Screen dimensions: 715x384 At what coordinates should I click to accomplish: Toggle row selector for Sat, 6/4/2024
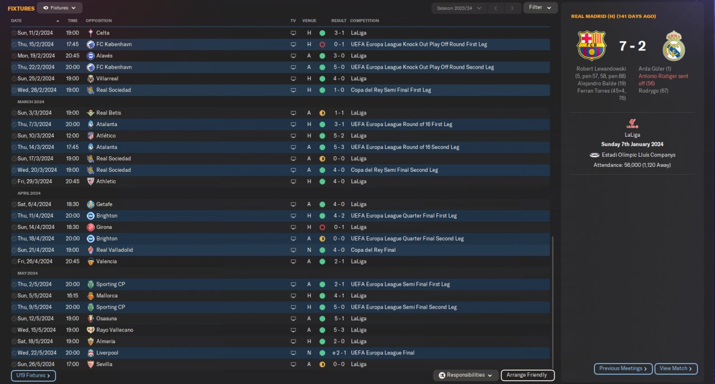(x=14, y=204)
